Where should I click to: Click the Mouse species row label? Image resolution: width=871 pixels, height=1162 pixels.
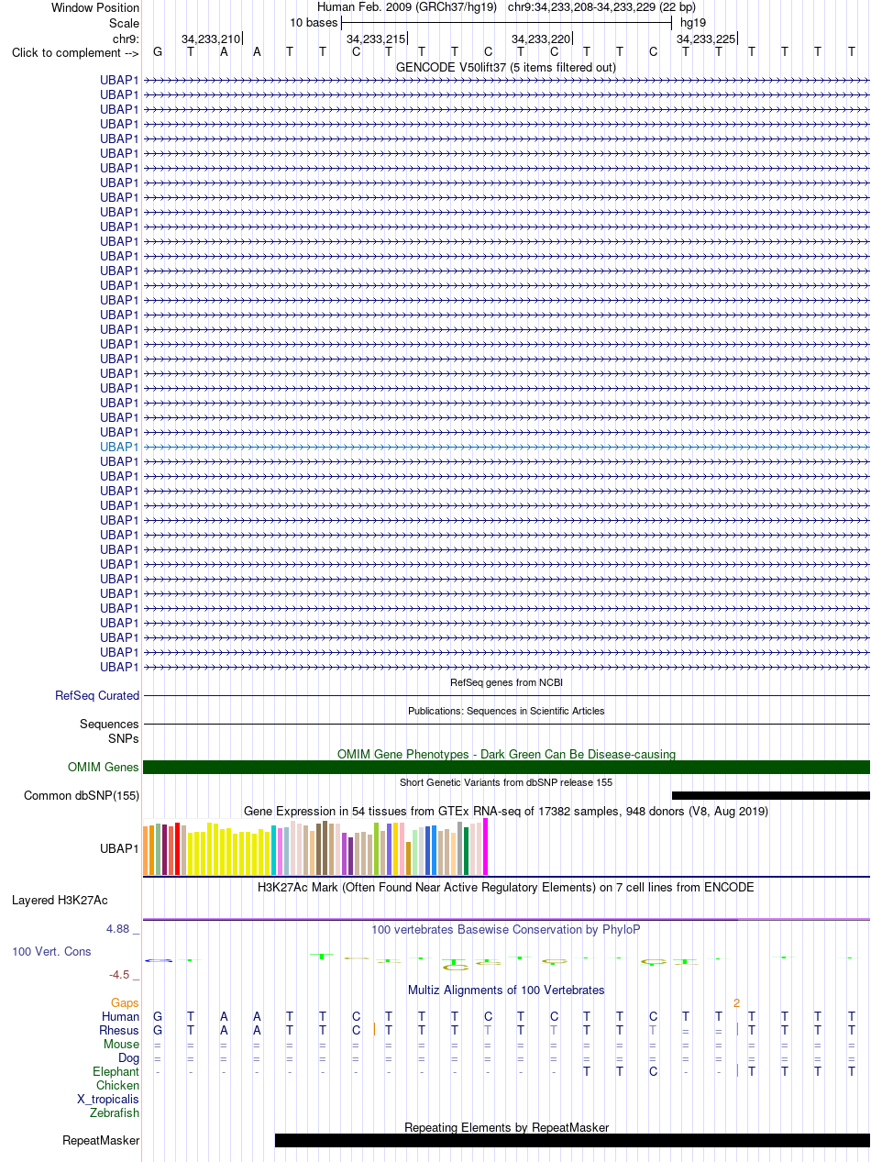pos(121,1045)
